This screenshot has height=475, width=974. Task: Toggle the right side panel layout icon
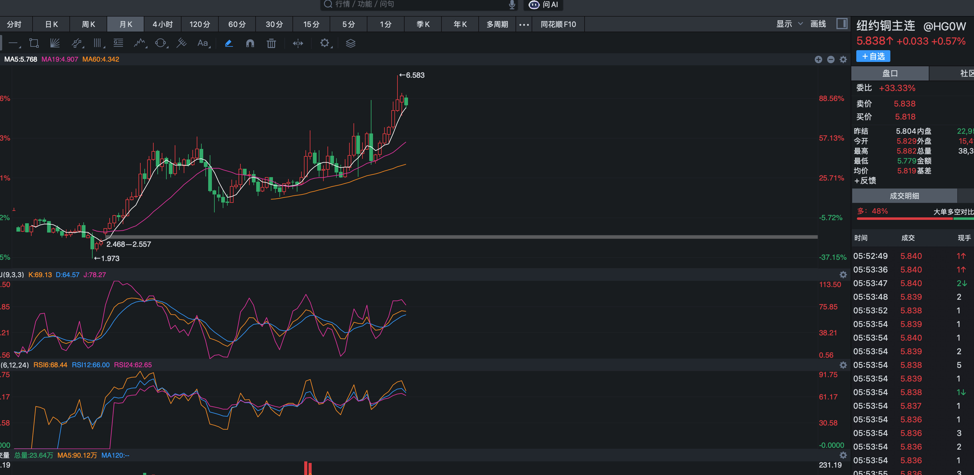click(842, 24)
